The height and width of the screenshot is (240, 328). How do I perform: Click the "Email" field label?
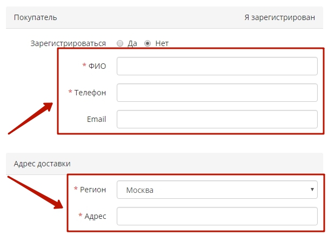96,119
